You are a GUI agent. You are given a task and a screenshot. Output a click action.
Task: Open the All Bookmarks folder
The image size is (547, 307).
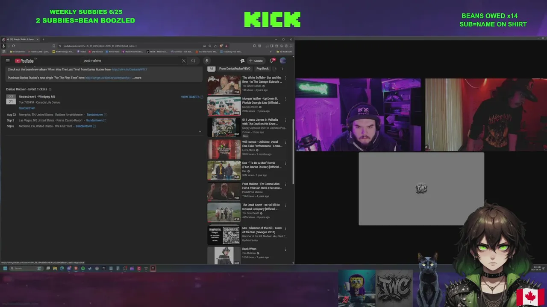point(285,52)
